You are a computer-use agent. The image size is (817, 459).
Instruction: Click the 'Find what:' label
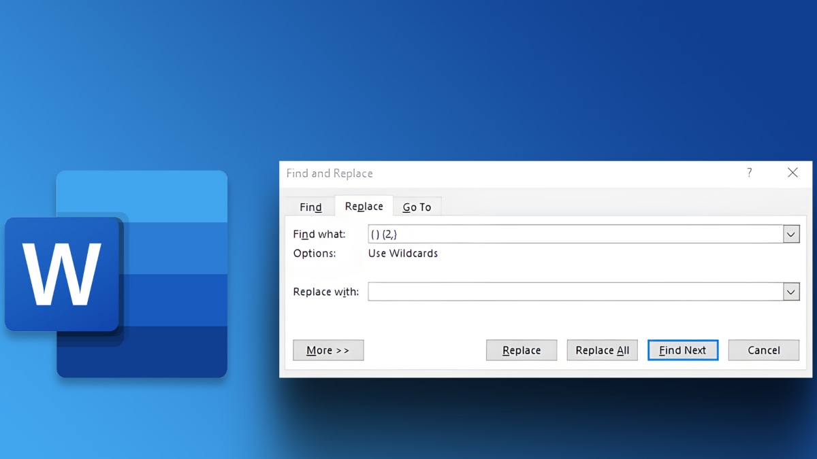319,234
